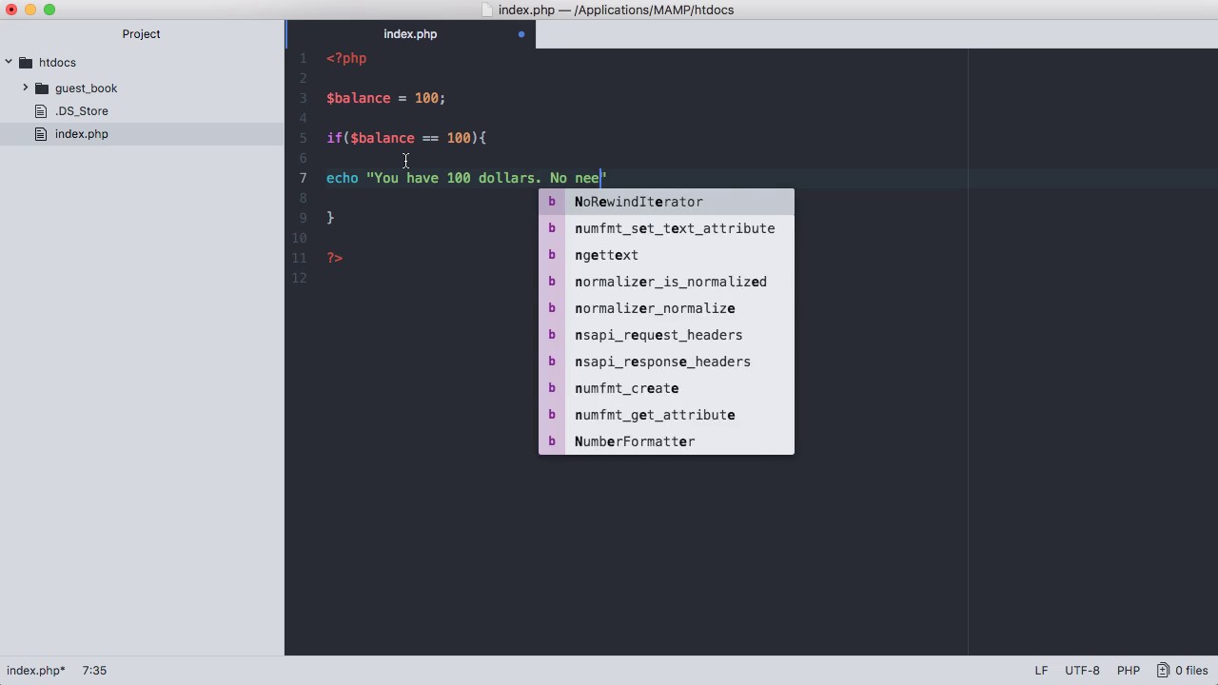Click the window title index.php document icon
Screen dimensions: 1218x685
coord(487,10)
